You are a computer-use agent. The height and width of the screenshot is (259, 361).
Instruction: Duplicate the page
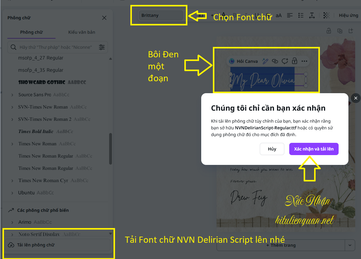point(340,31)
